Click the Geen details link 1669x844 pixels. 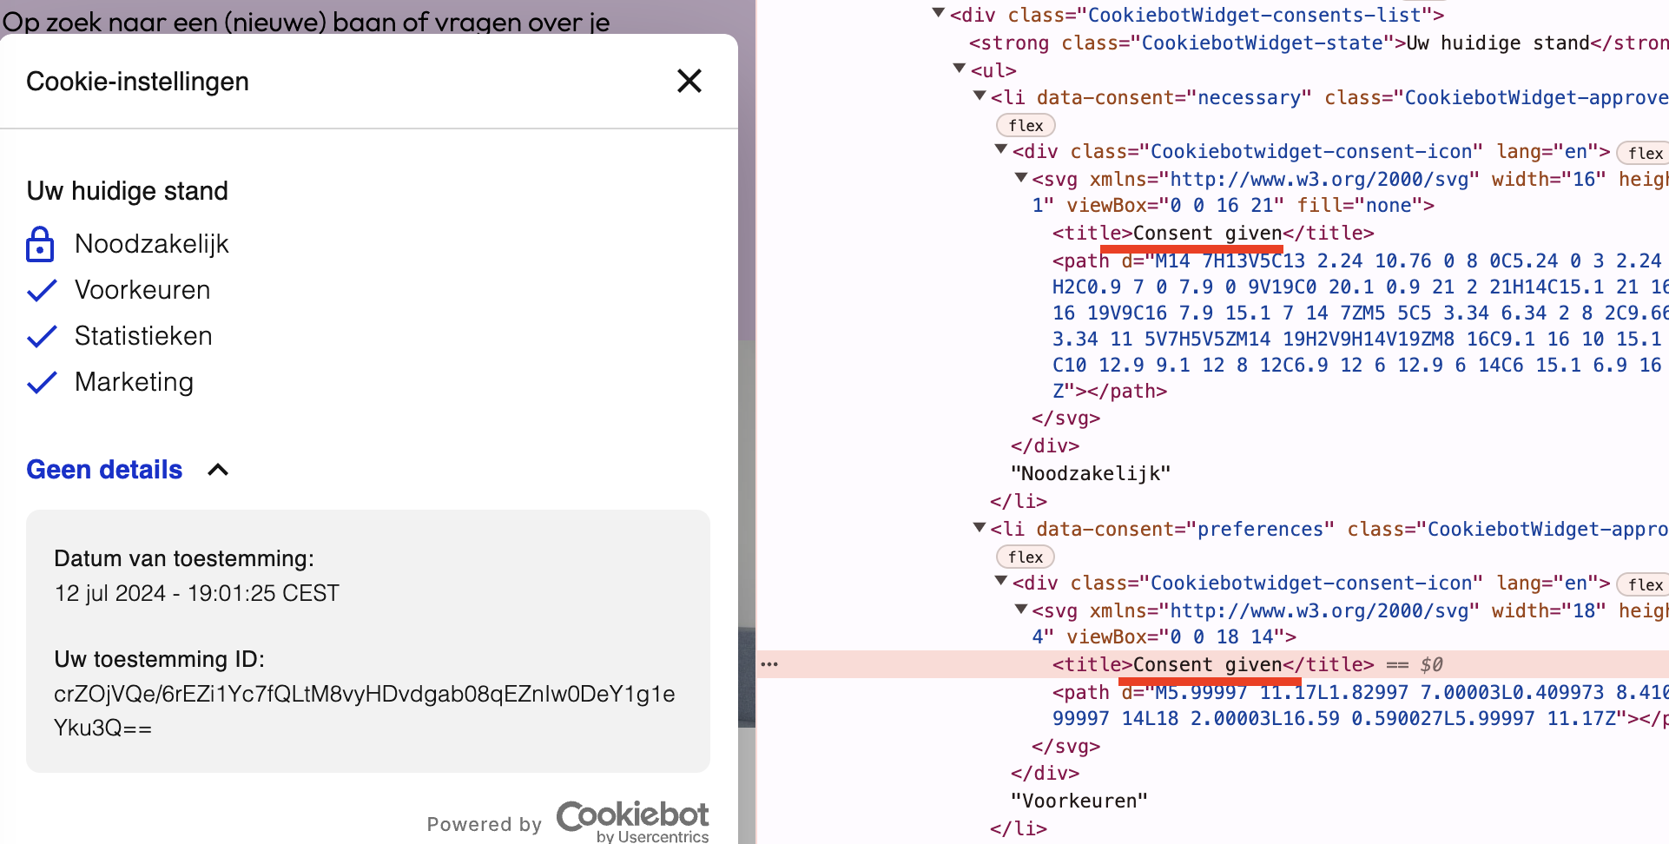(x=104, y=470)
